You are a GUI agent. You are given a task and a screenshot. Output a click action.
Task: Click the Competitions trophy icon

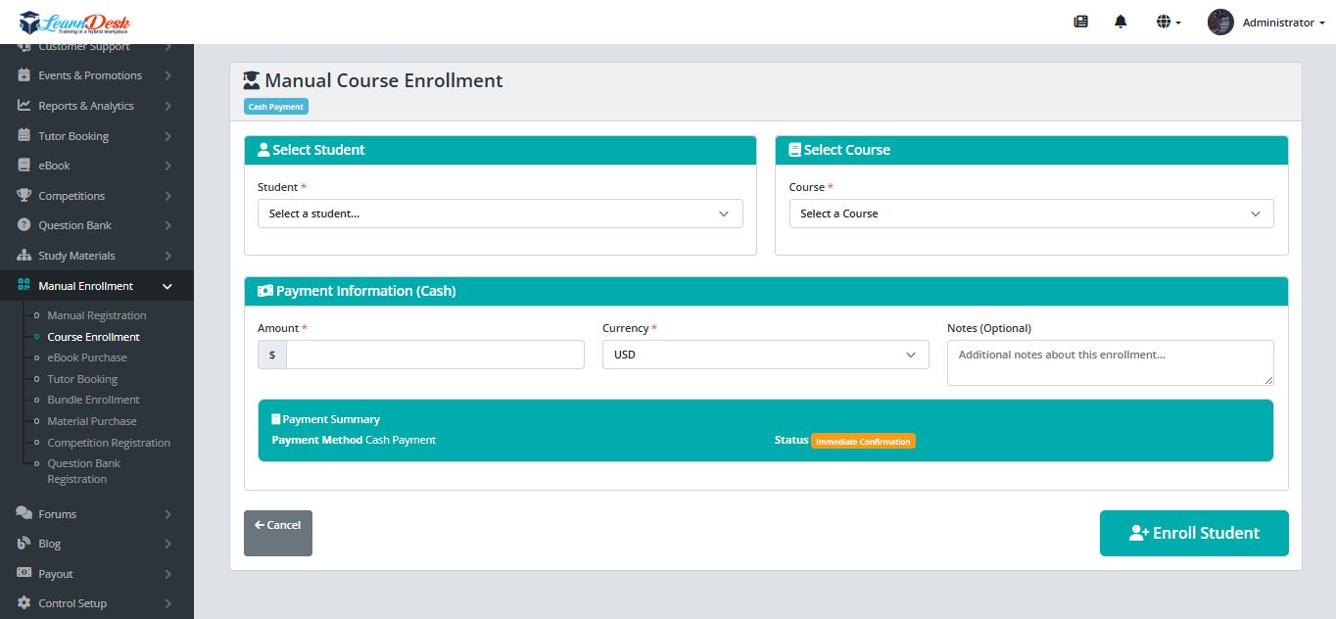click(x=24, y=196)
